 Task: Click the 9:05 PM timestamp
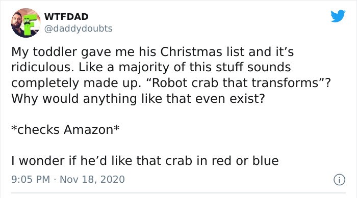coord(31,179)
